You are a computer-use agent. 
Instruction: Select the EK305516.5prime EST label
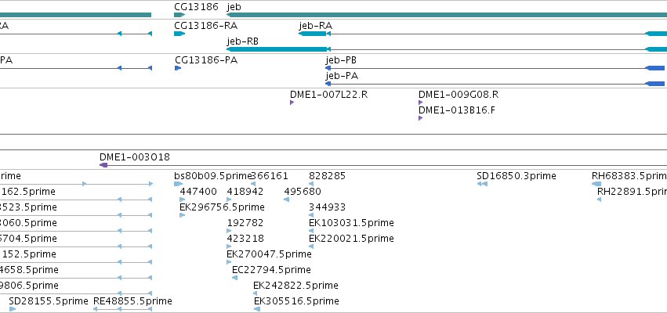pos(296,301)
